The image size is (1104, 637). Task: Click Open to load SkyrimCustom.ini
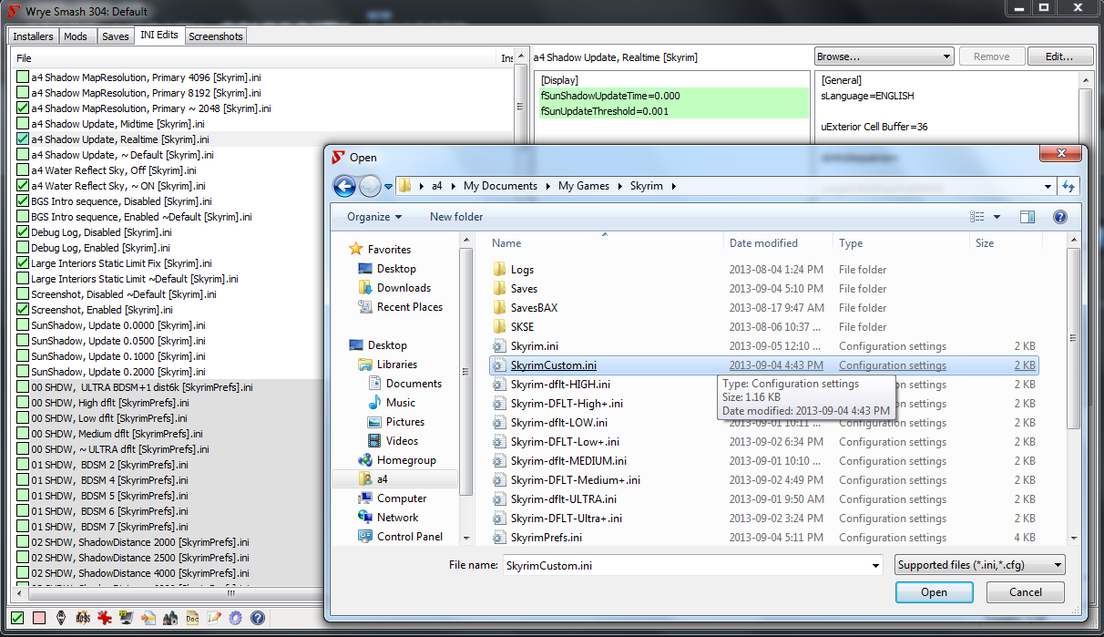[x=934, y=592]
